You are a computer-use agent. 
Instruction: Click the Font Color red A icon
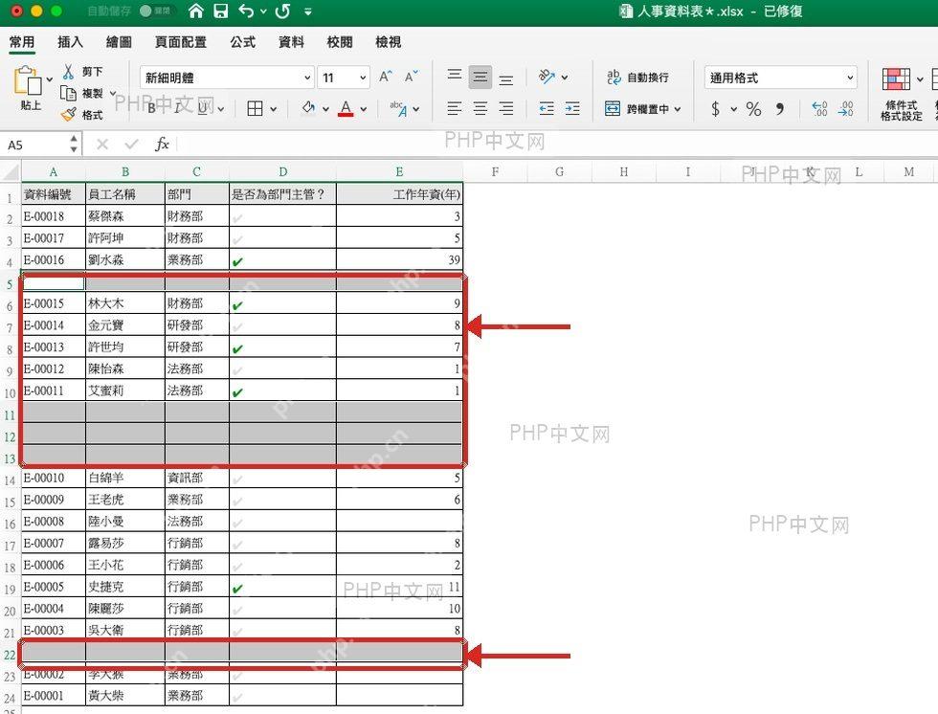point(346,108)
